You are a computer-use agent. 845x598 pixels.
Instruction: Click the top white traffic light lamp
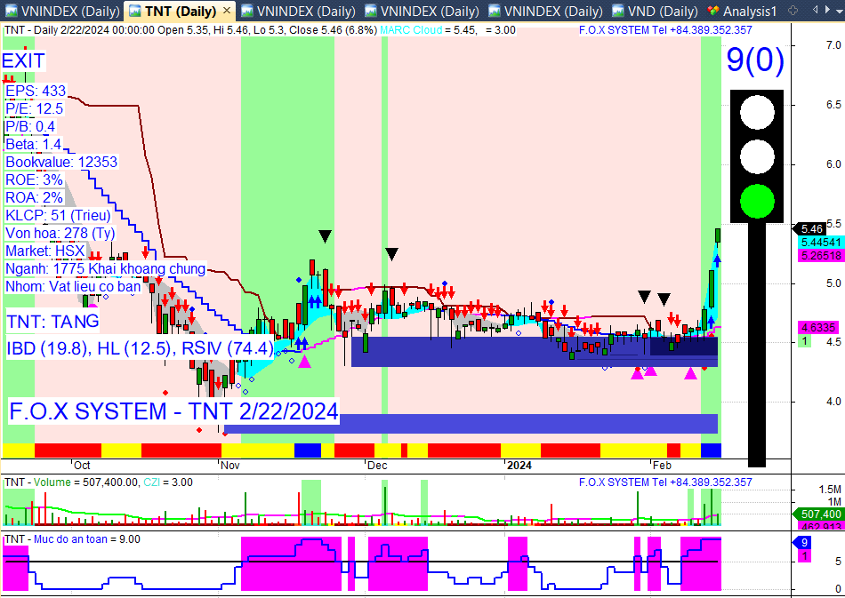click(x=757, y=113)
